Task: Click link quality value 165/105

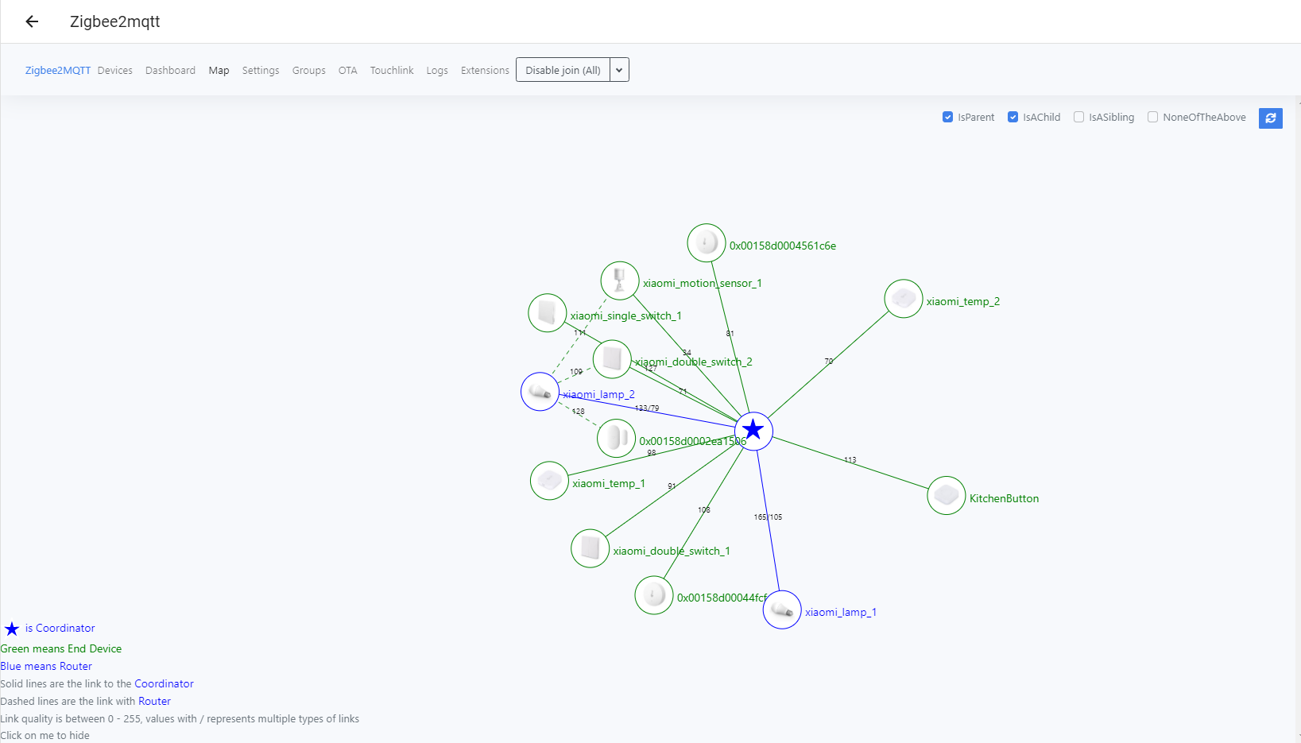Action: tap(768, 517)
